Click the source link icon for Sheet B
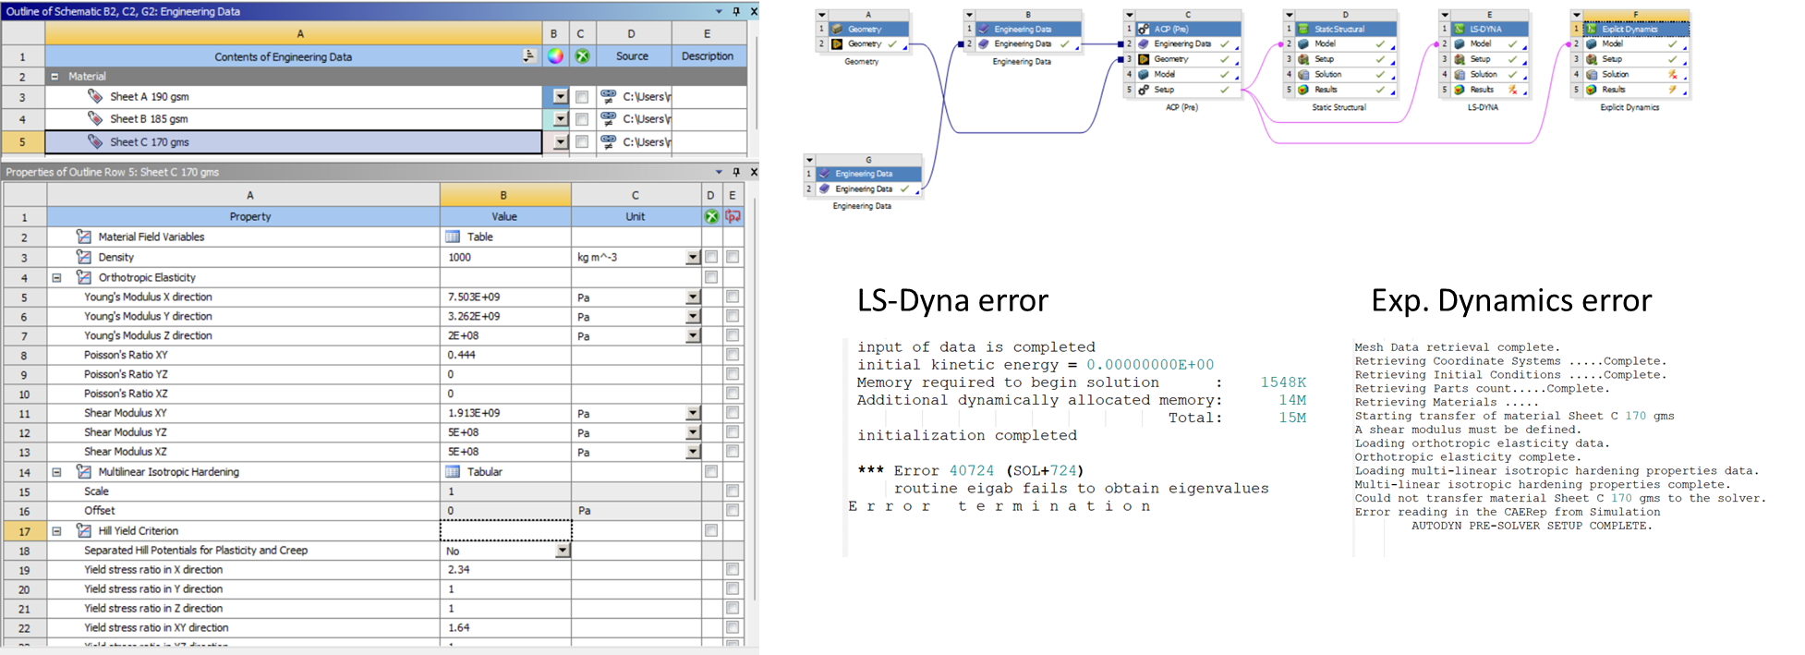The image size is (1805, 655). pos(608,118)
